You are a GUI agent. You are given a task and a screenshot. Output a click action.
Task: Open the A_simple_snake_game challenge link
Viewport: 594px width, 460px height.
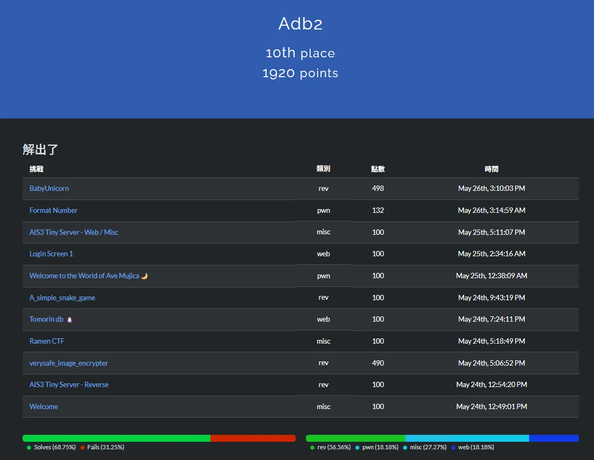(62, 298)
